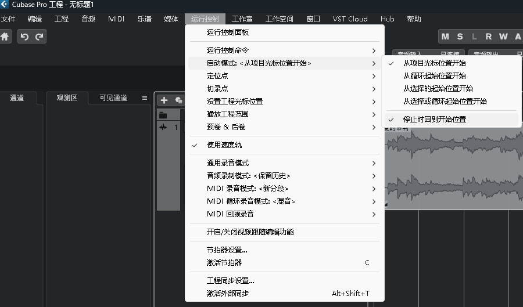This screenshot has width=523, height=307.
Task: Expand 通用录音模式 submenu
Action: (x=285, y=163)
